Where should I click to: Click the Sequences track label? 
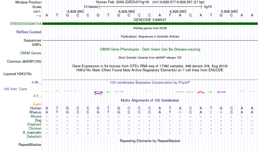click(32, 41)
